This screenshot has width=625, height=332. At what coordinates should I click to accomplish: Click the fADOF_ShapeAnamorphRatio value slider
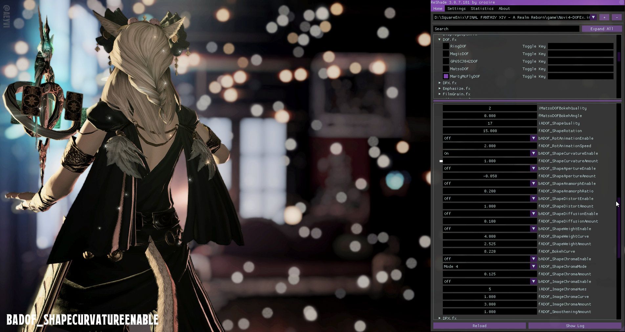[489, 191]
